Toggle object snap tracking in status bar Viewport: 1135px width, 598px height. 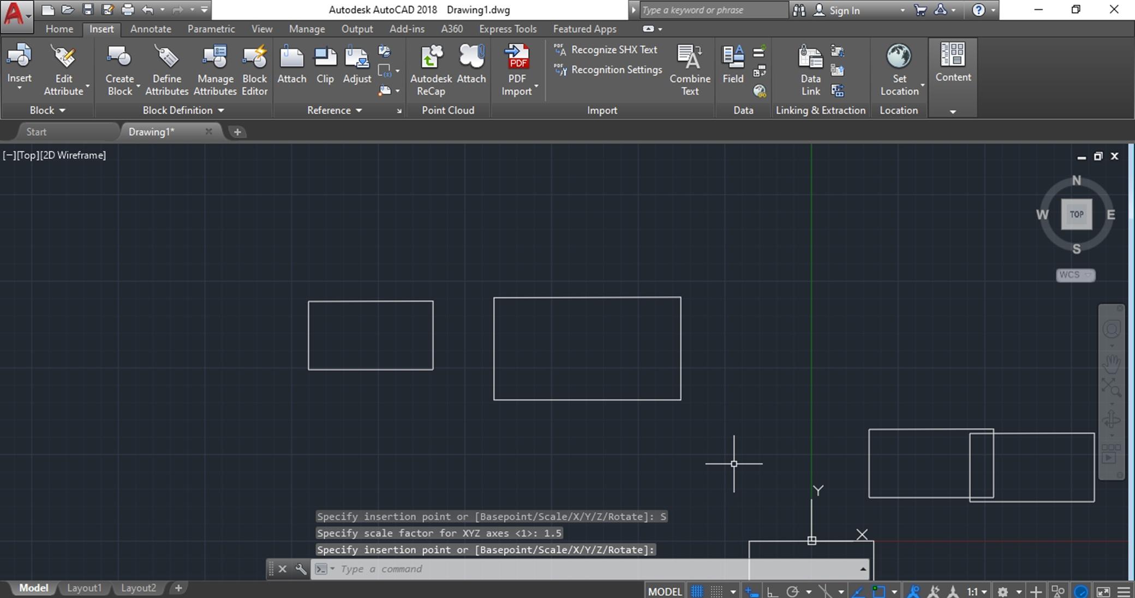point(858,591)
